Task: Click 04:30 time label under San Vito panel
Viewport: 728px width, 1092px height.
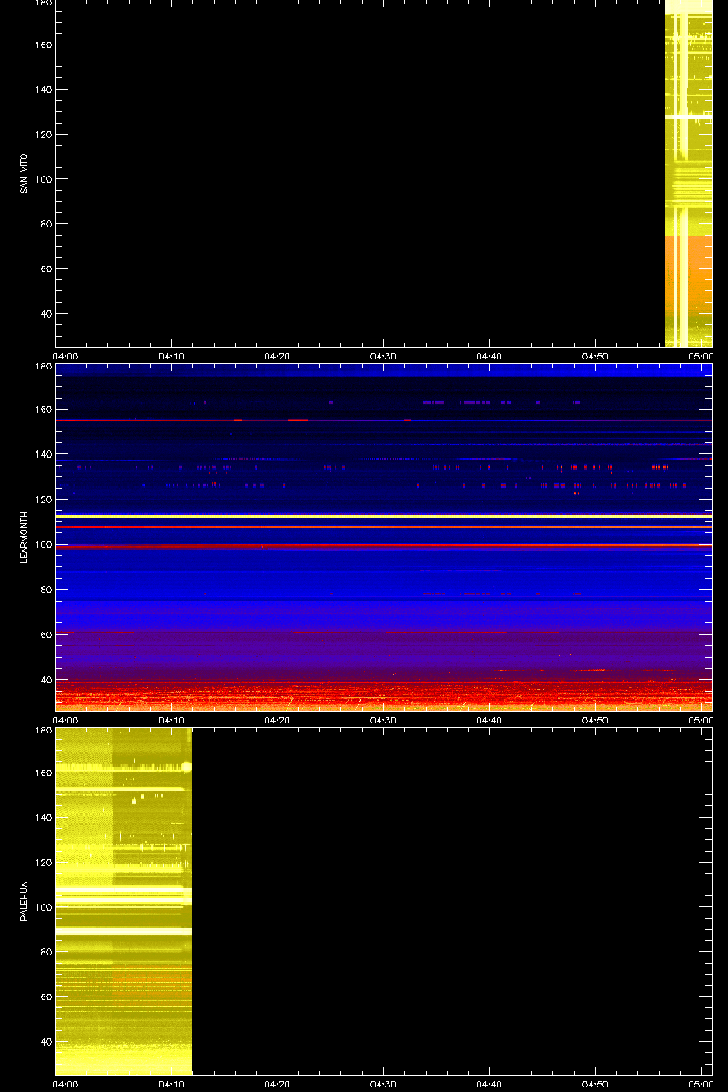Action: [x=383, y=356]
